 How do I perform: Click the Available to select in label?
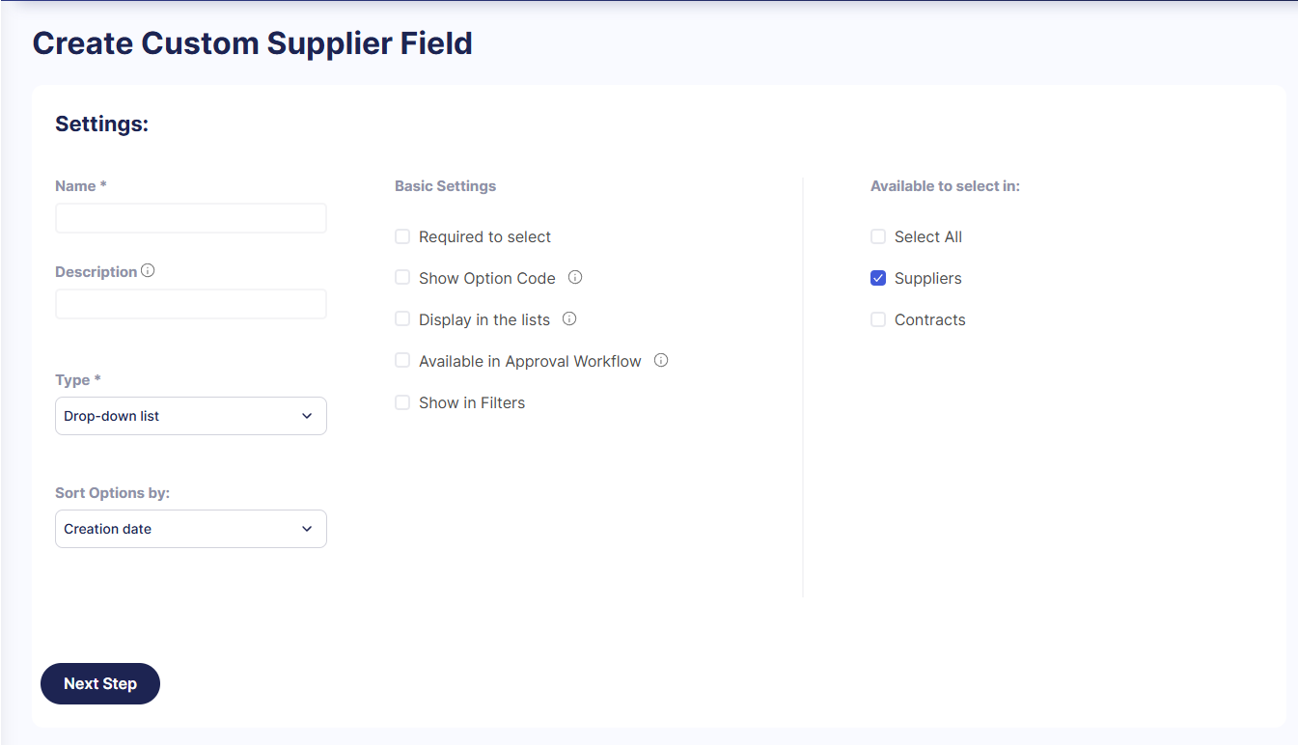point(945,186)
